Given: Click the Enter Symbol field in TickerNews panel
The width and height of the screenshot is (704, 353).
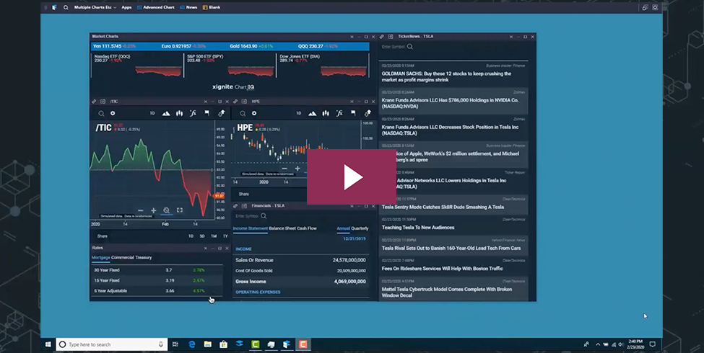Looking at the screenshot, I should click(394, 47).
